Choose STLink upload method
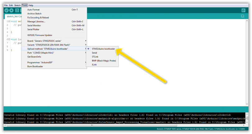The height and width of the screenshot is (134, 252). coord(95,57)
